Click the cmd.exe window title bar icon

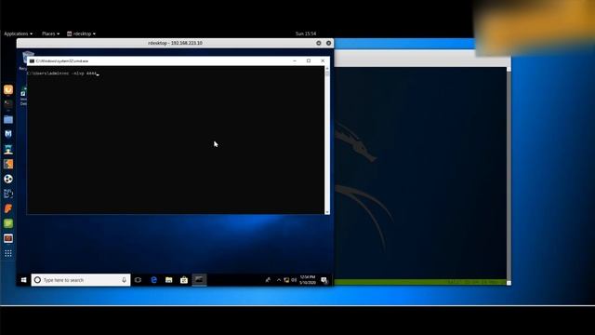[32, 60]
